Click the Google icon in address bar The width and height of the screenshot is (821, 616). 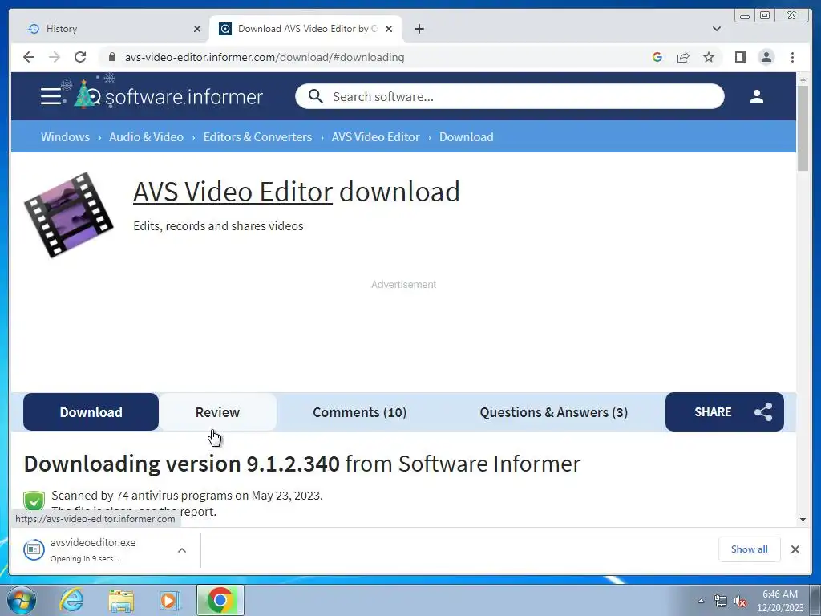pyautogui.click(x=657, y=57)
